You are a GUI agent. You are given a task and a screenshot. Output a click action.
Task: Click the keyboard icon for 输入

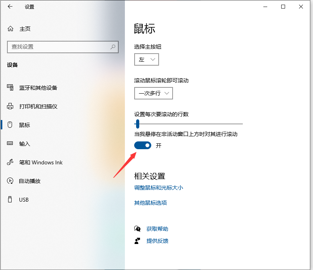point(10,144)
